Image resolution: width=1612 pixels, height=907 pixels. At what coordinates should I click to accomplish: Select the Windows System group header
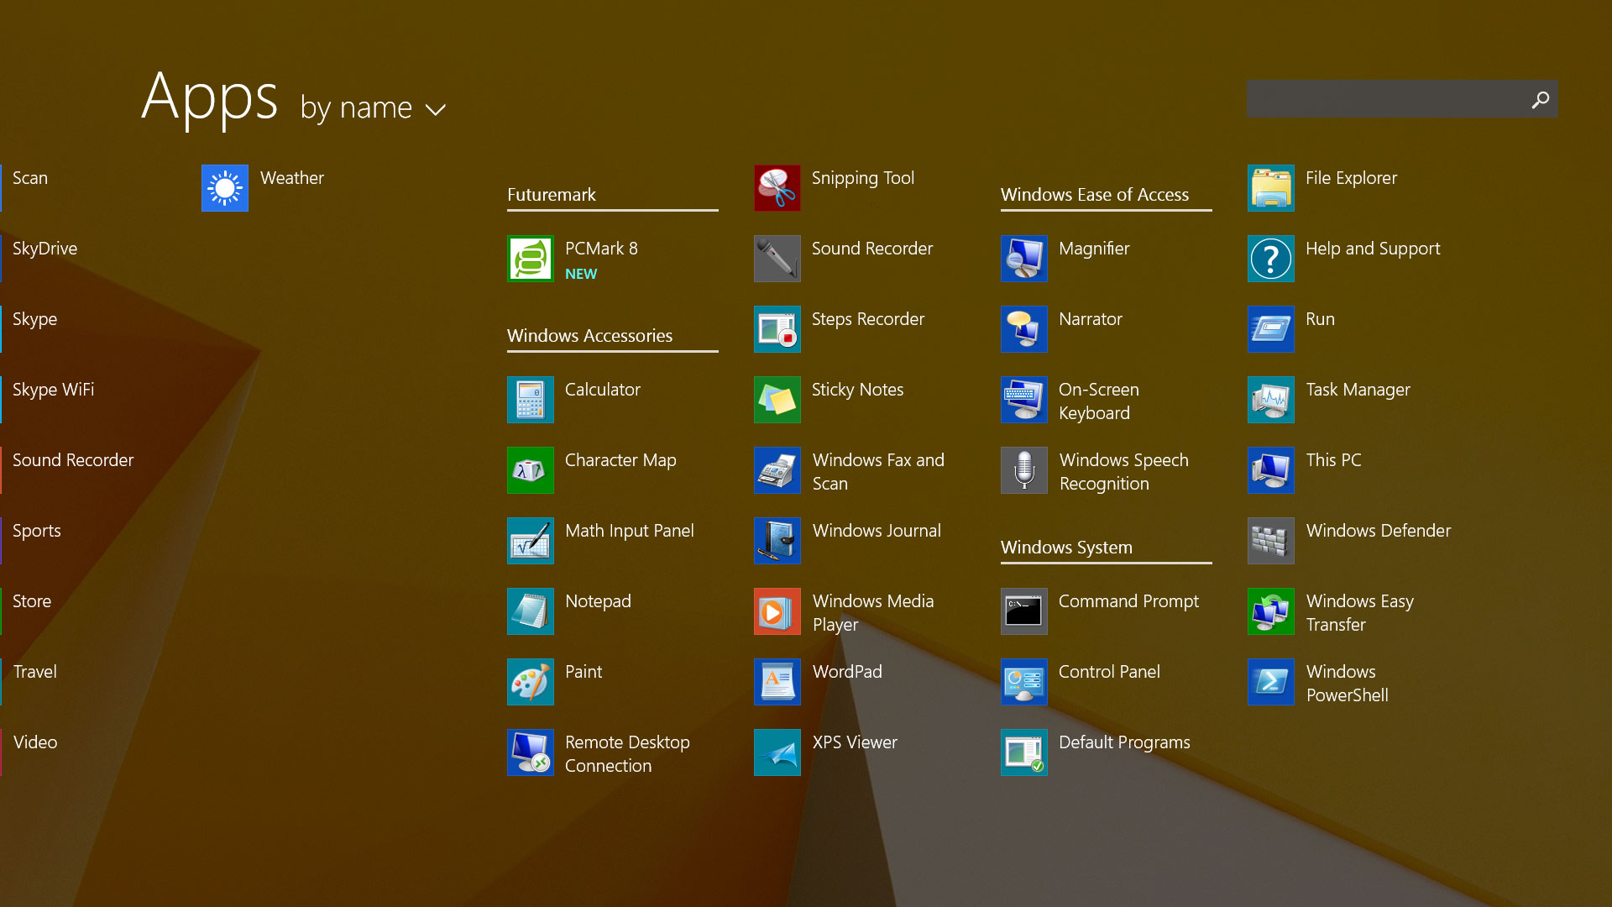[1066, 548]
